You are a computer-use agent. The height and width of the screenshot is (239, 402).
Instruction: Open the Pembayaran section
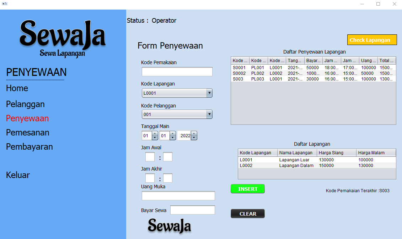coord(30,147)
